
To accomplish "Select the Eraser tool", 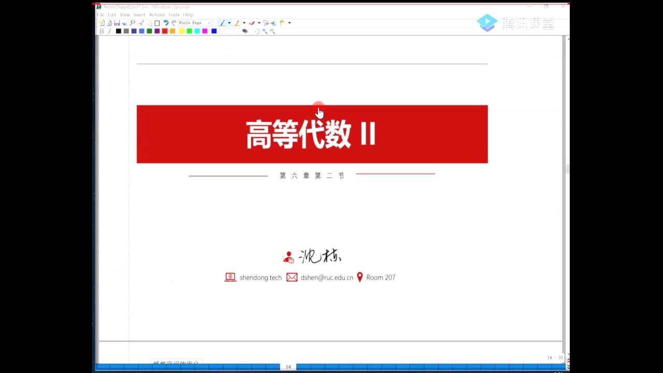I will [x=252, y=23].
